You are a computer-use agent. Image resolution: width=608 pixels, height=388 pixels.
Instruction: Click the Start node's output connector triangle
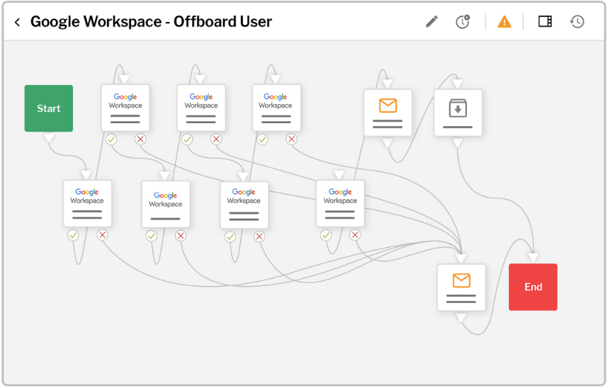pos(49,138)
